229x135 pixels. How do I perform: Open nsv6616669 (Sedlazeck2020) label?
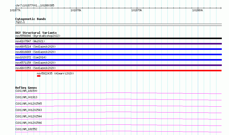[36, 52]
